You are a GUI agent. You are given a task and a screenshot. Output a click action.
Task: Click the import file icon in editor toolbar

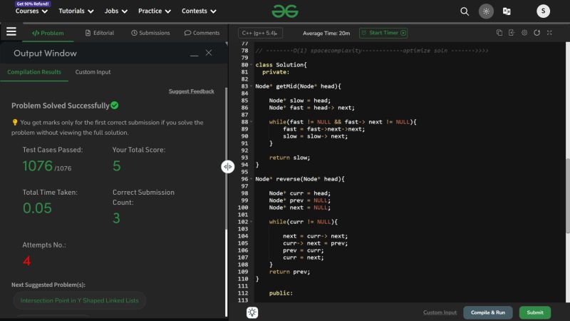512,33
